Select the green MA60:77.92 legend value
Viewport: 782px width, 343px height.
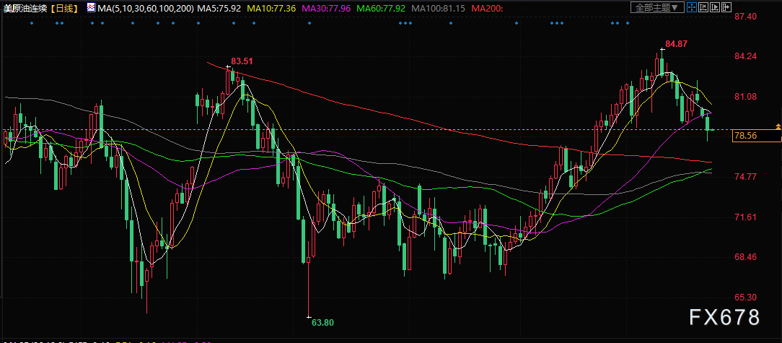(382, 8)
